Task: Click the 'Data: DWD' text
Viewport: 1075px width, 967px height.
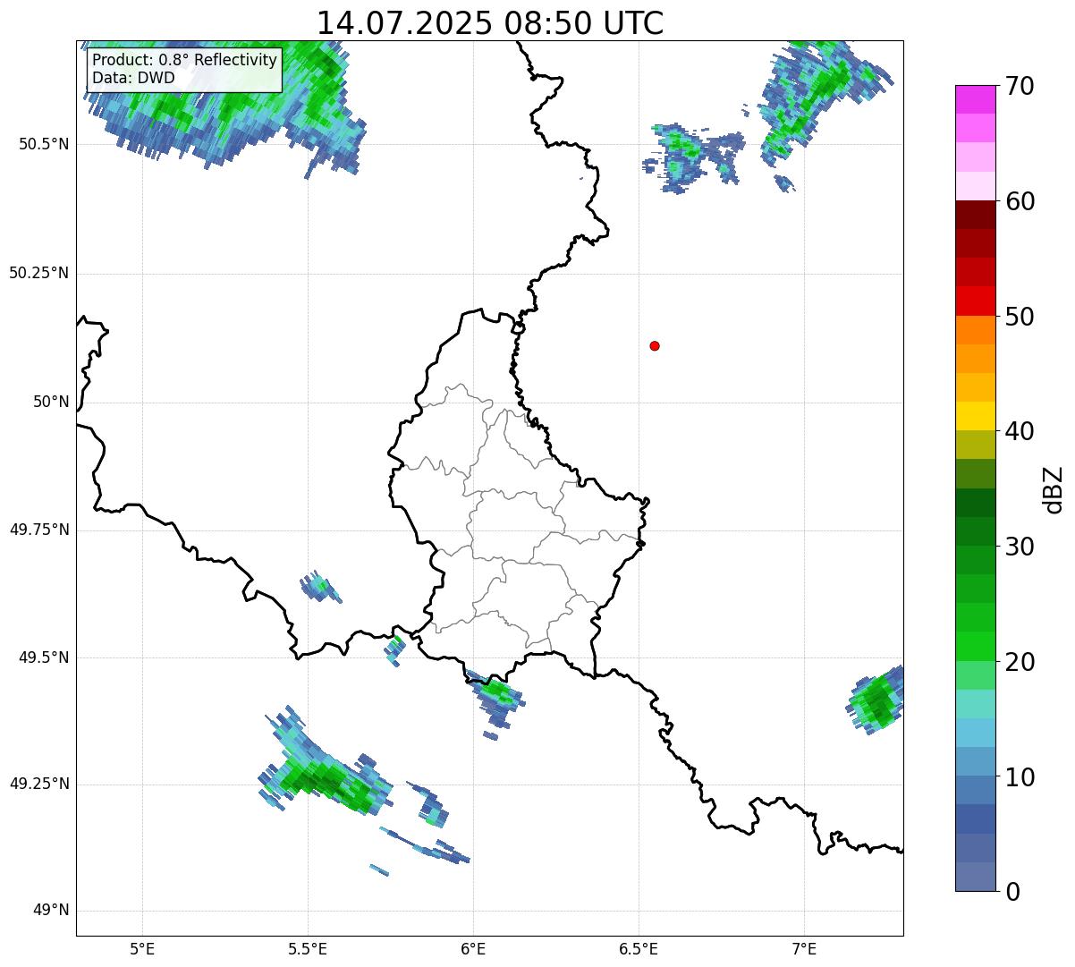Action: point(134,78)
